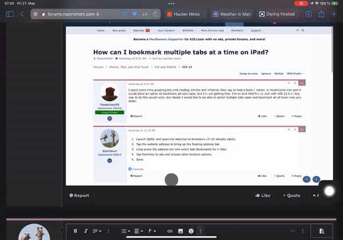343x240 pixels.
Task: Click the Jump to new button
Action: (x=249, y=74)
